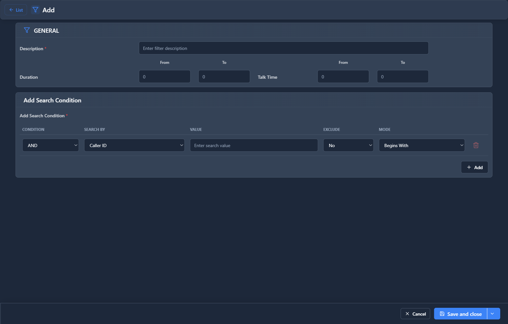
Task: Click the Talk Time From input field
Action: 343,77
